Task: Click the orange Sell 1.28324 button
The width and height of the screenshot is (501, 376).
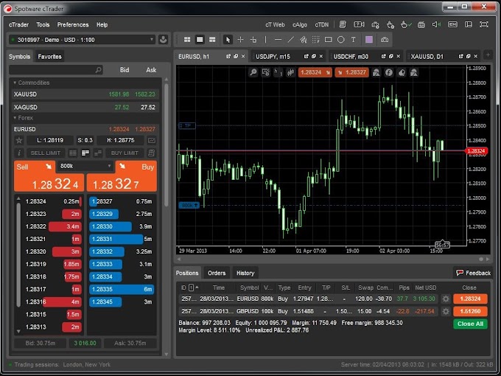Action: (49, 176)
